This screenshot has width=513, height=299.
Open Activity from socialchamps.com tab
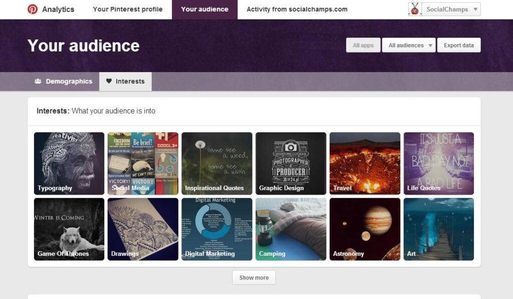tap(297, 10)
